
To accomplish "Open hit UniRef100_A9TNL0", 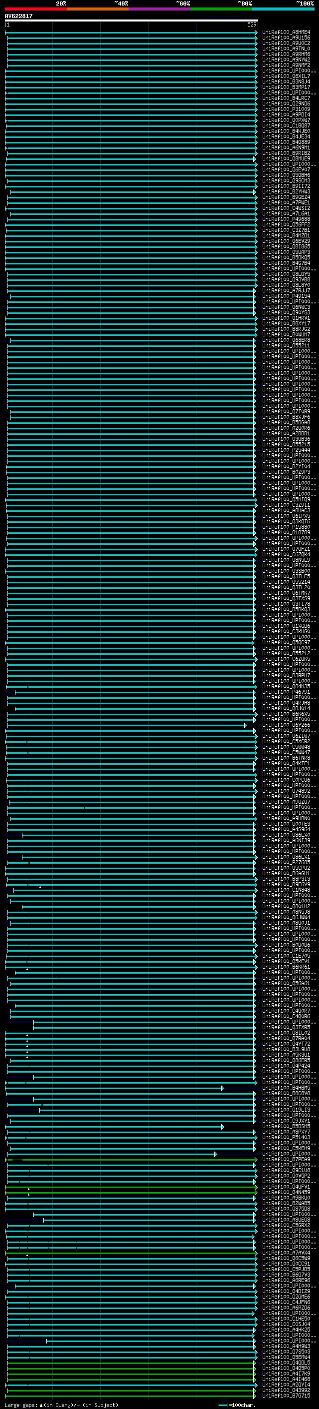I will (x=286, y=48).
